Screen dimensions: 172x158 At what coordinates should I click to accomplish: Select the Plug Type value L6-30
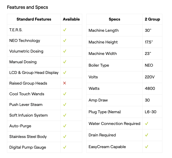pos(150,112)
